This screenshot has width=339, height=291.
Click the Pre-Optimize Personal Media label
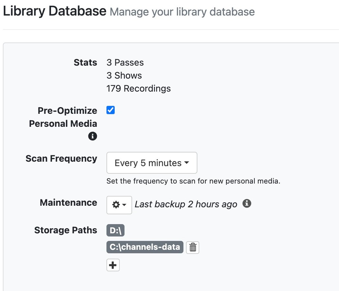click(63, 117)
